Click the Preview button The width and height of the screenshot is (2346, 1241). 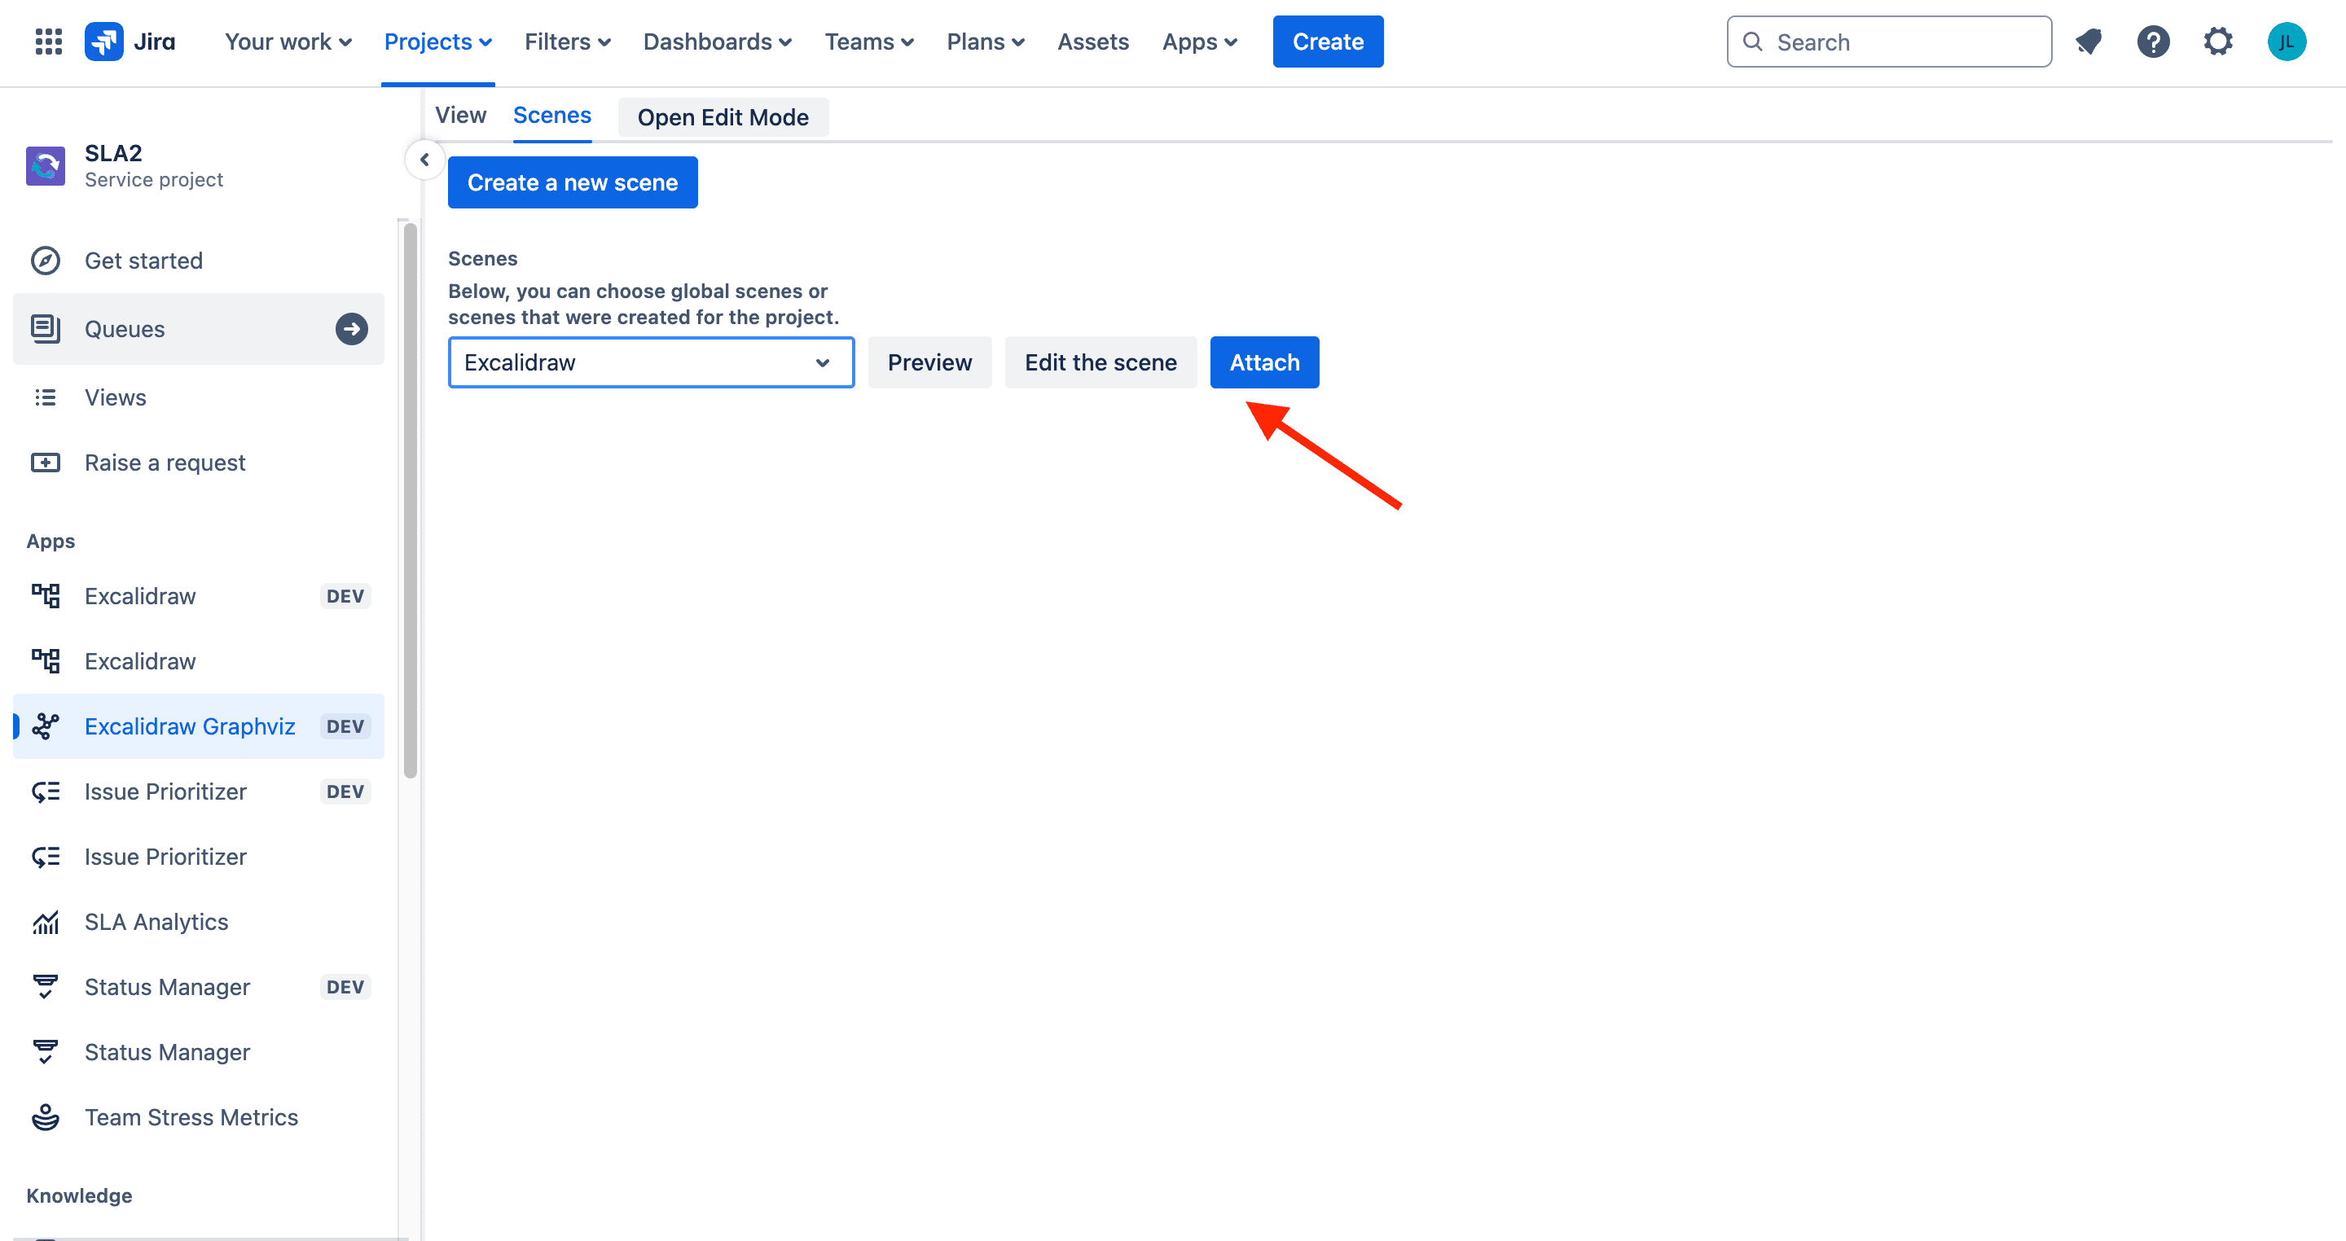pyautogui.click(x=929, y=362)
